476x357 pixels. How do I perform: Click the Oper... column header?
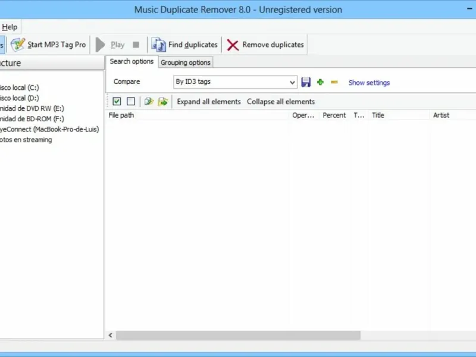pos(303,115)
